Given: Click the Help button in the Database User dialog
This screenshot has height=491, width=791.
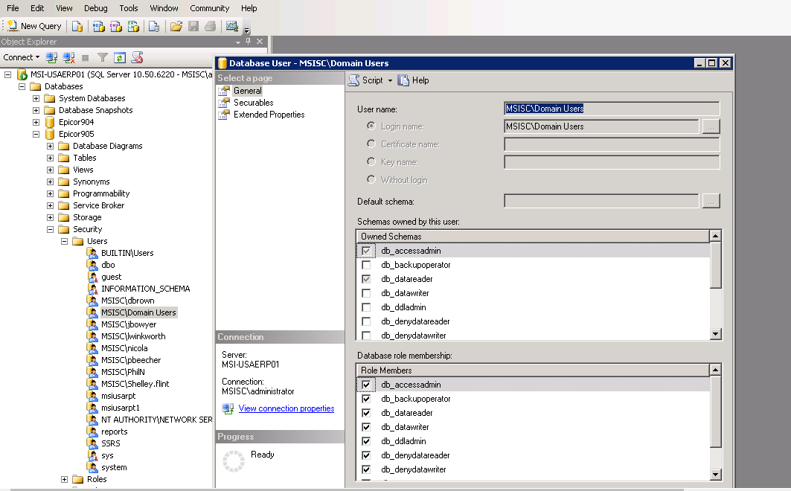Looking at the screenshot, I should click(x=413, y=80).
